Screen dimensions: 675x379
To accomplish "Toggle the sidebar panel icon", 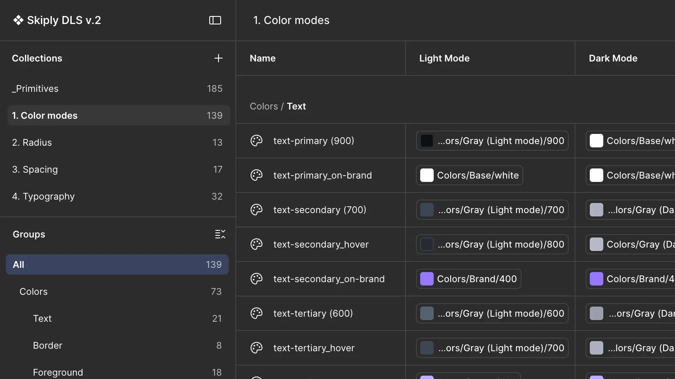I will click(215, 20).
